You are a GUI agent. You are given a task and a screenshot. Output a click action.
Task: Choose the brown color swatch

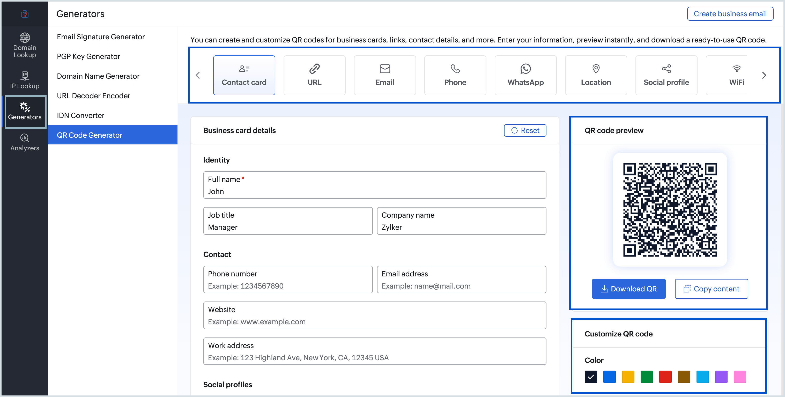point(684,377)
